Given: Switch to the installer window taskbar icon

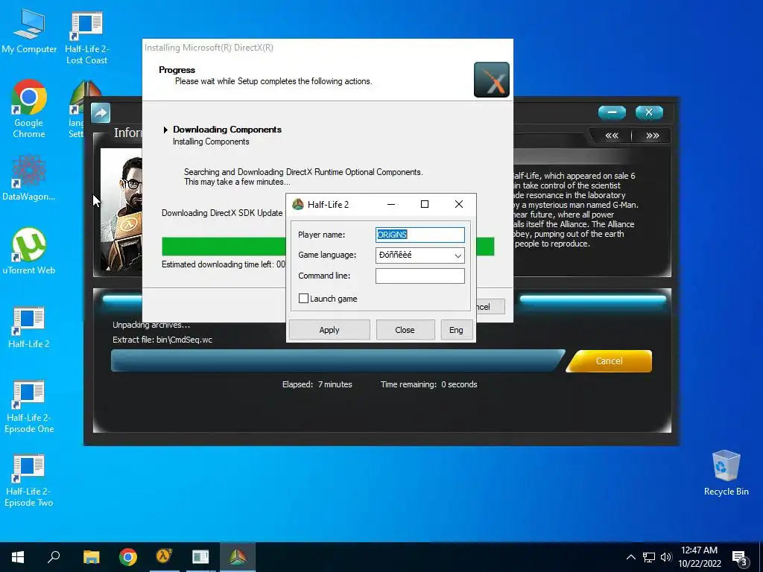Looking at the screenshot, I should click(200, 557).
